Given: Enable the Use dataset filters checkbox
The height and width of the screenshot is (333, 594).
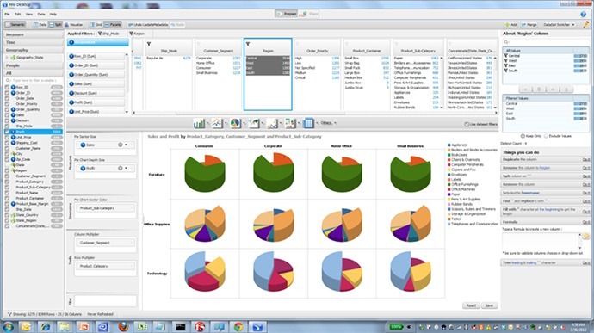Looking at the screenshot, I should click(x=467, y=124).
